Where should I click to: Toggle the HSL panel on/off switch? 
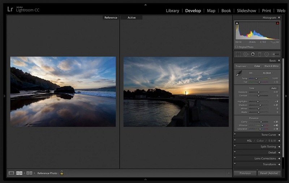235,140
